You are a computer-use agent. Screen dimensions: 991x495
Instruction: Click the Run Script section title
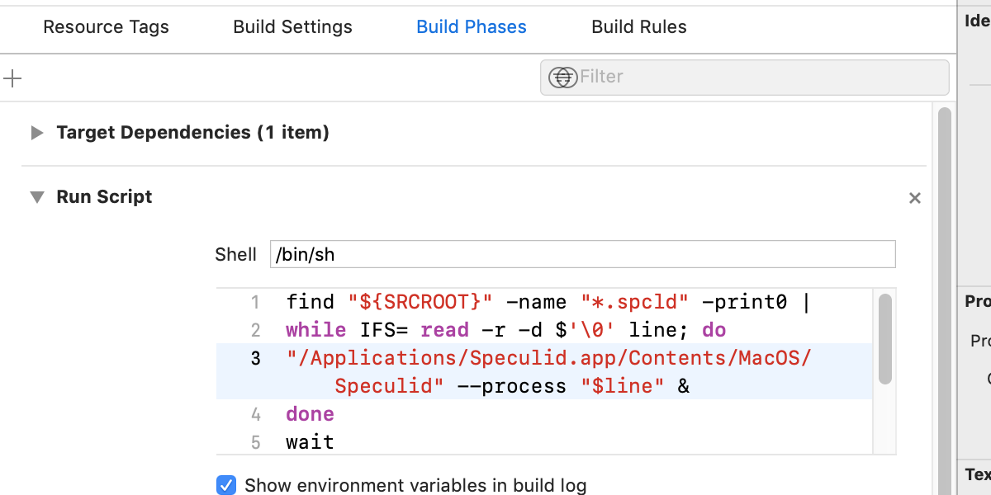pos(104,197)
